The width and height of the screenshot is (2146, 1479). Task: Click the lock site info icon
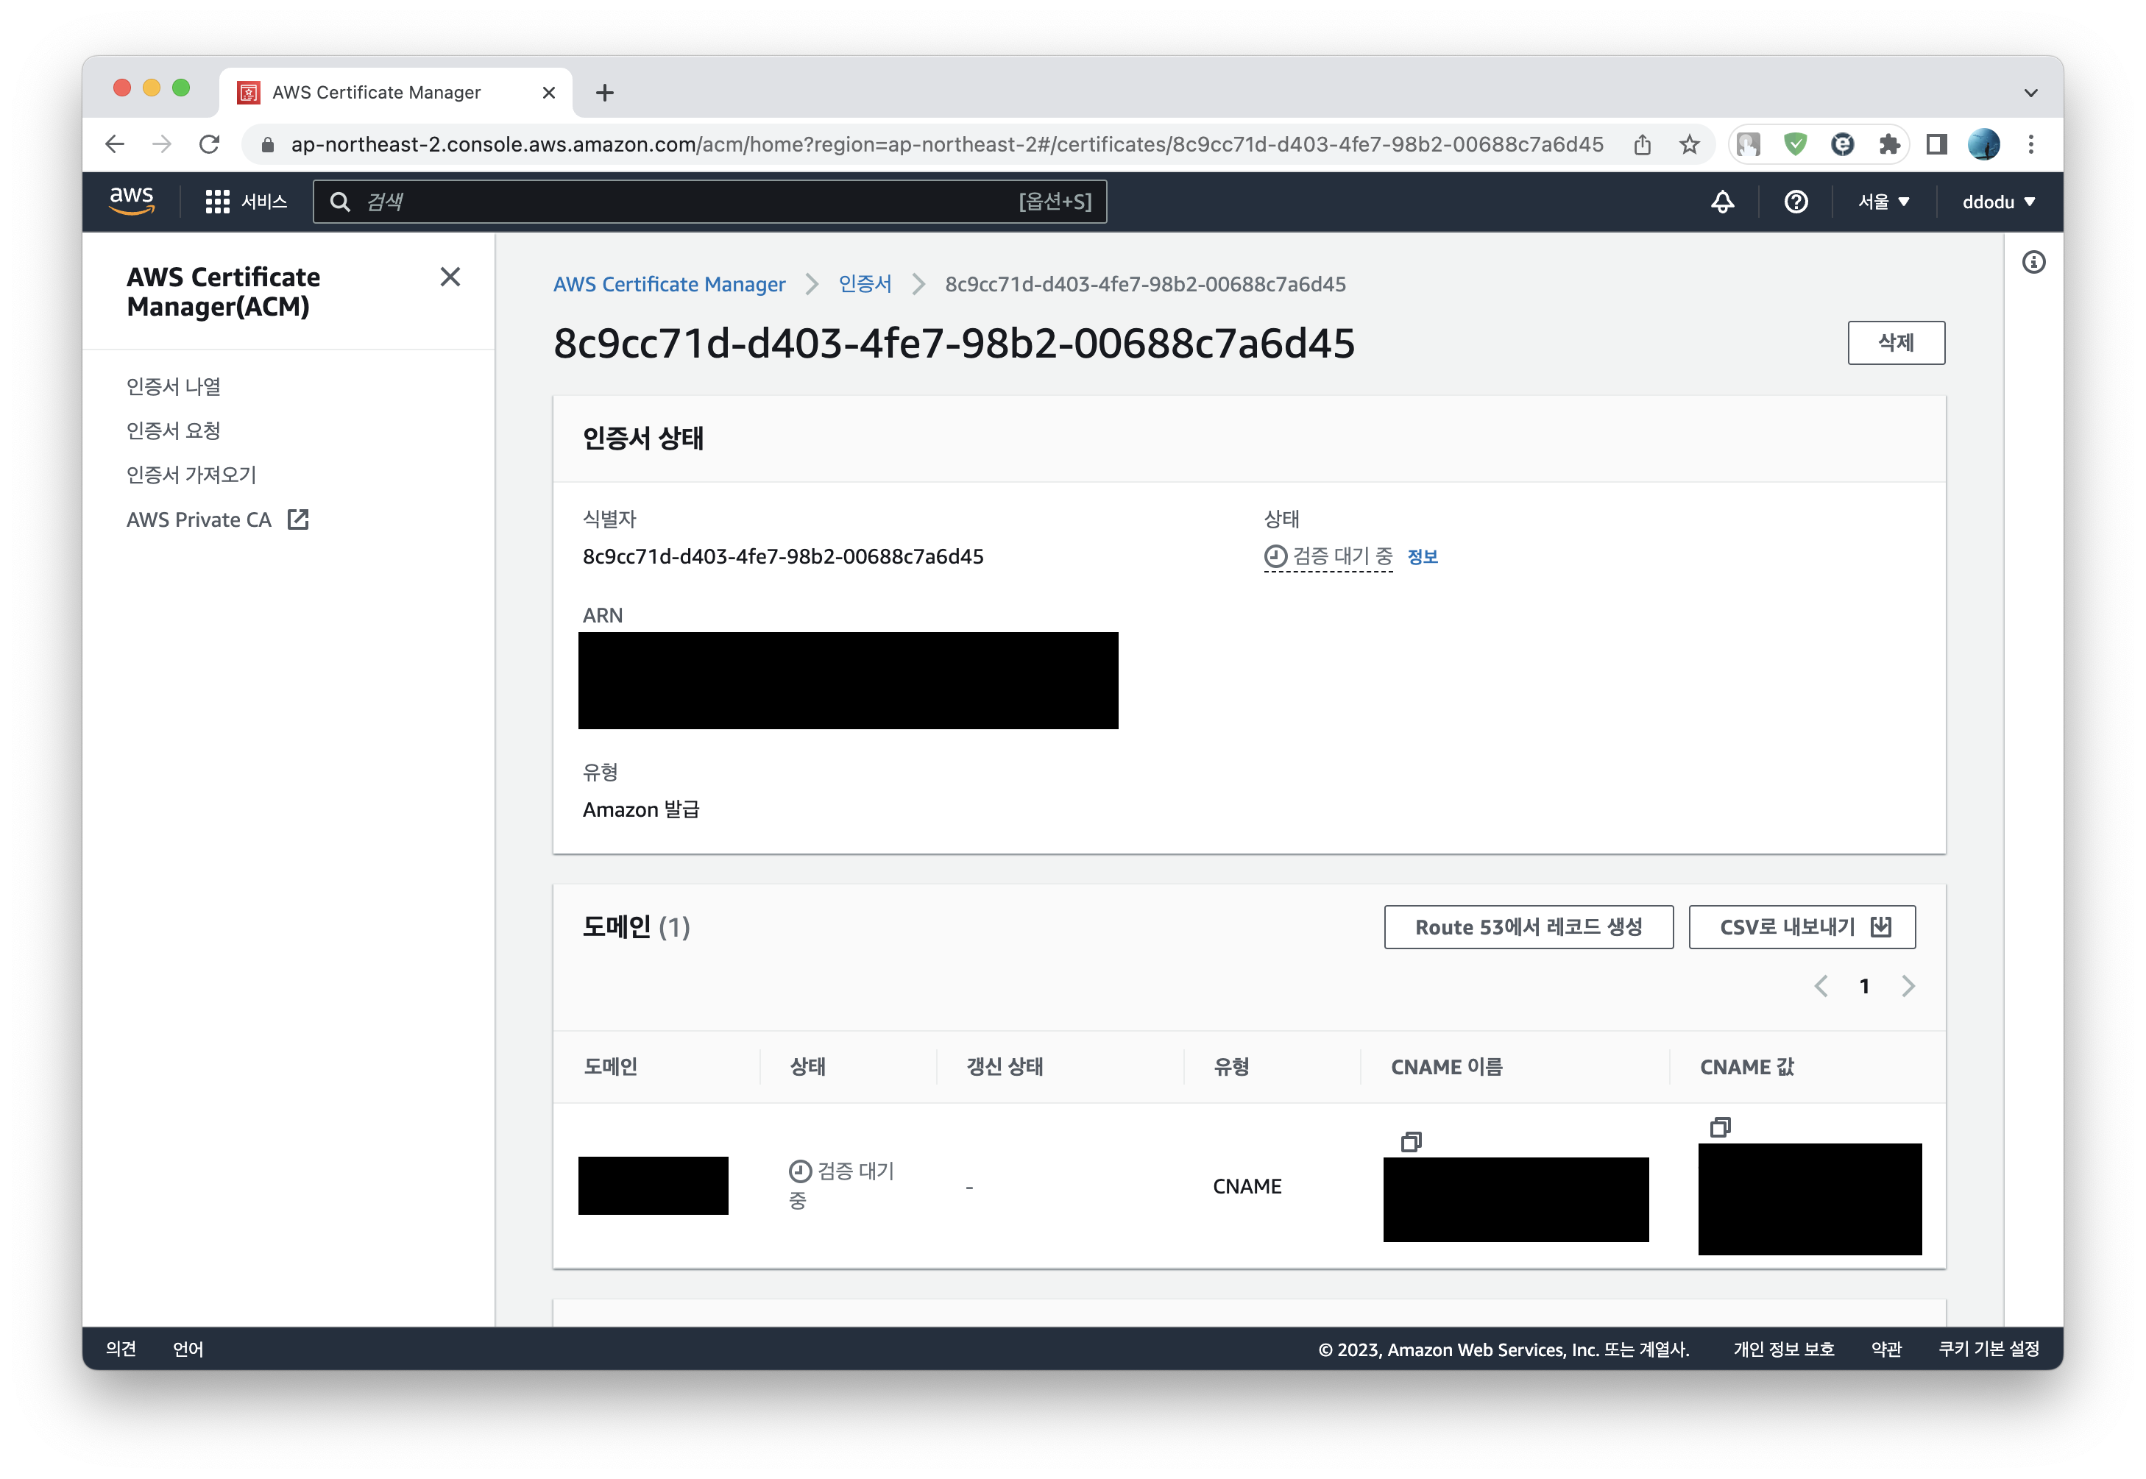[x=268, y=144]
